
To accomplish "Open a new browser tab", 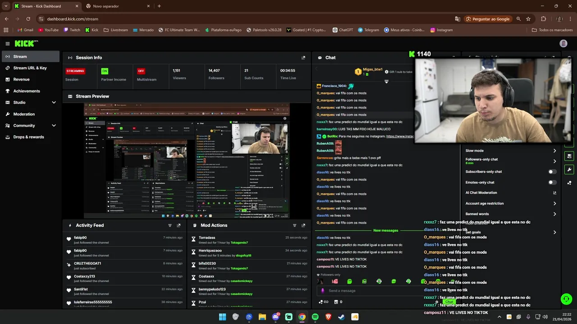I will 159,6.
